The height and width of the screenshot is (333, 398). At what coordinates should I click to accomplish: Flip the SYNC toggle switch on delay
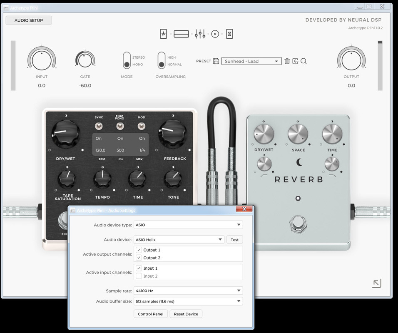point(99,126)
